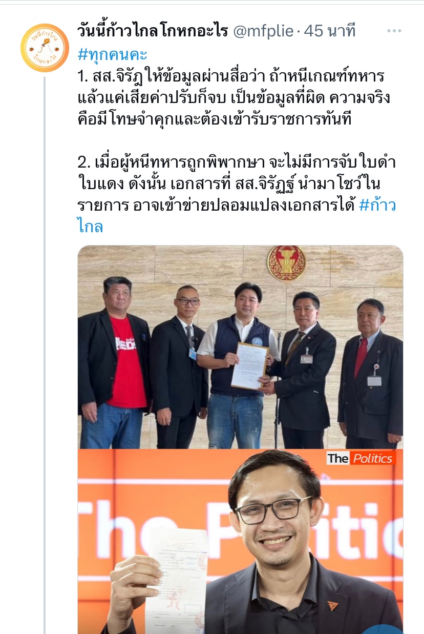The image size is (424, 634).
Task: Tap the @mfplie handle
Action: pos(263,31)
